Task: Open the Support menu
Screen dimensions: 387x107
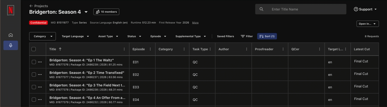Action: pos(365,9)
